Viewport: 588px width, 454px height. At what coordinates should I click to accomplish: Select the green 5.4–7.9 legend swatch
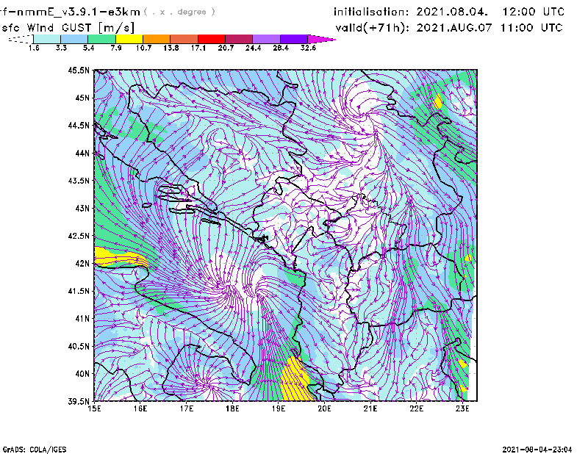coord(102,39)
